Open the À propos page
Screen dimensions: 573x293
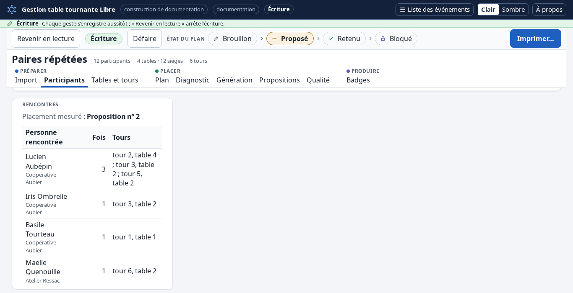coord(549,10)
